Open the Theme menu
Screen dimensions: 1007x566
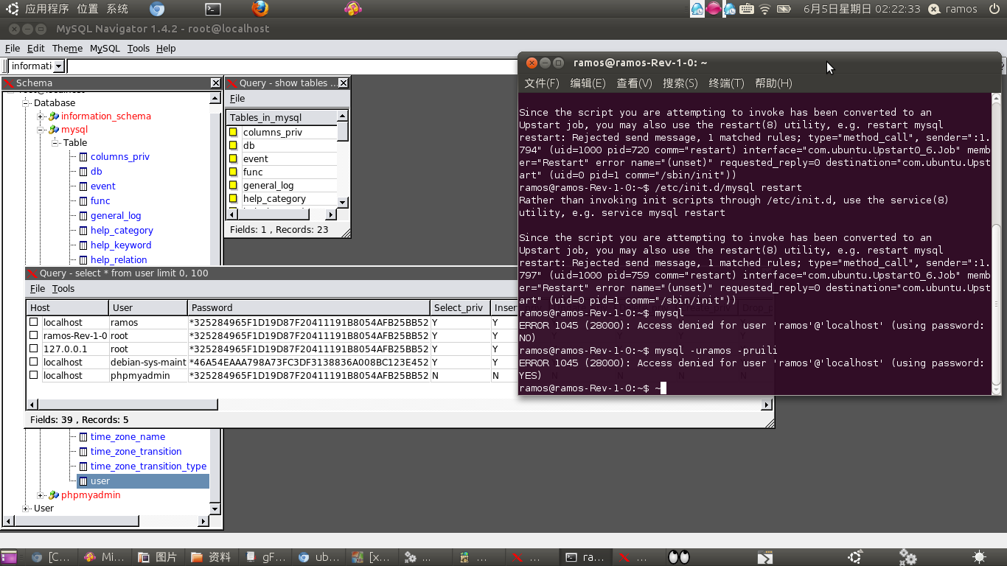click(x=67, y=49)
